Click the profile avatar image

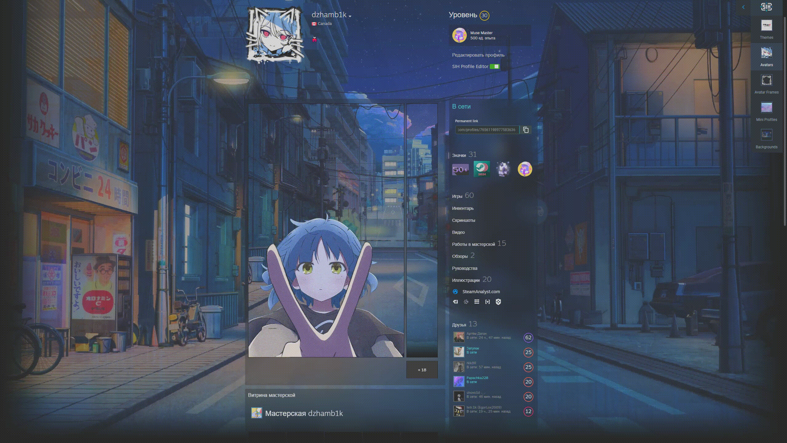coord(275,35)
